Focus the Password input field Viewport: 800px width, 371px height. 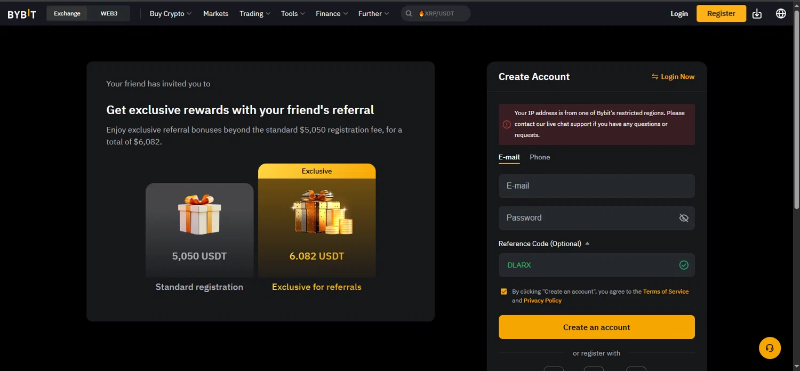tap(596, 218)
